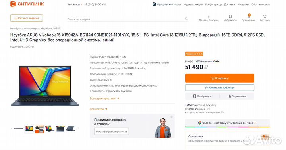Click the 51 490 ₽ price
This screenshot has height=150, width=286.
196,67
